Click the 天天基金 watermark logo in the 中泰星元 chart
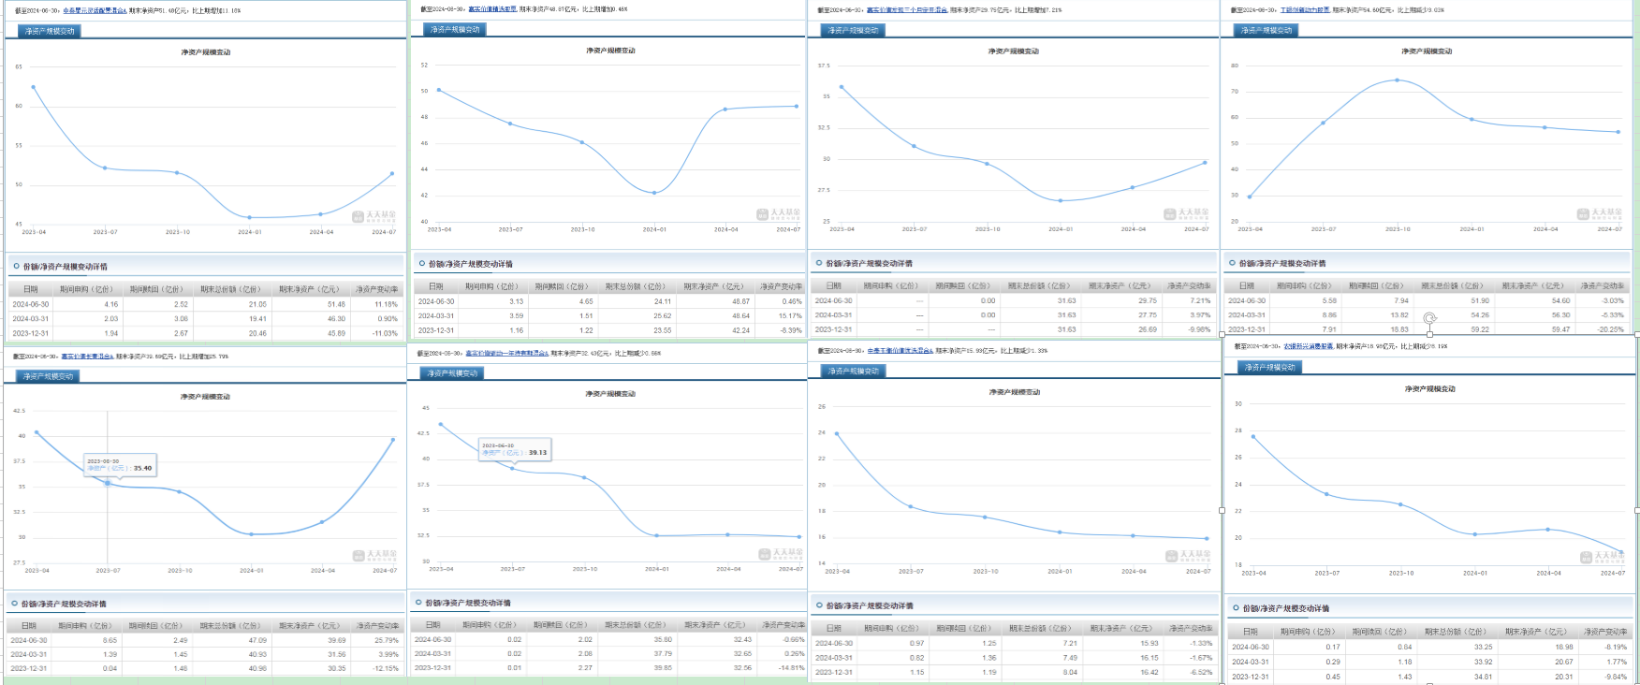1640x685 pixels. [373, 216]
